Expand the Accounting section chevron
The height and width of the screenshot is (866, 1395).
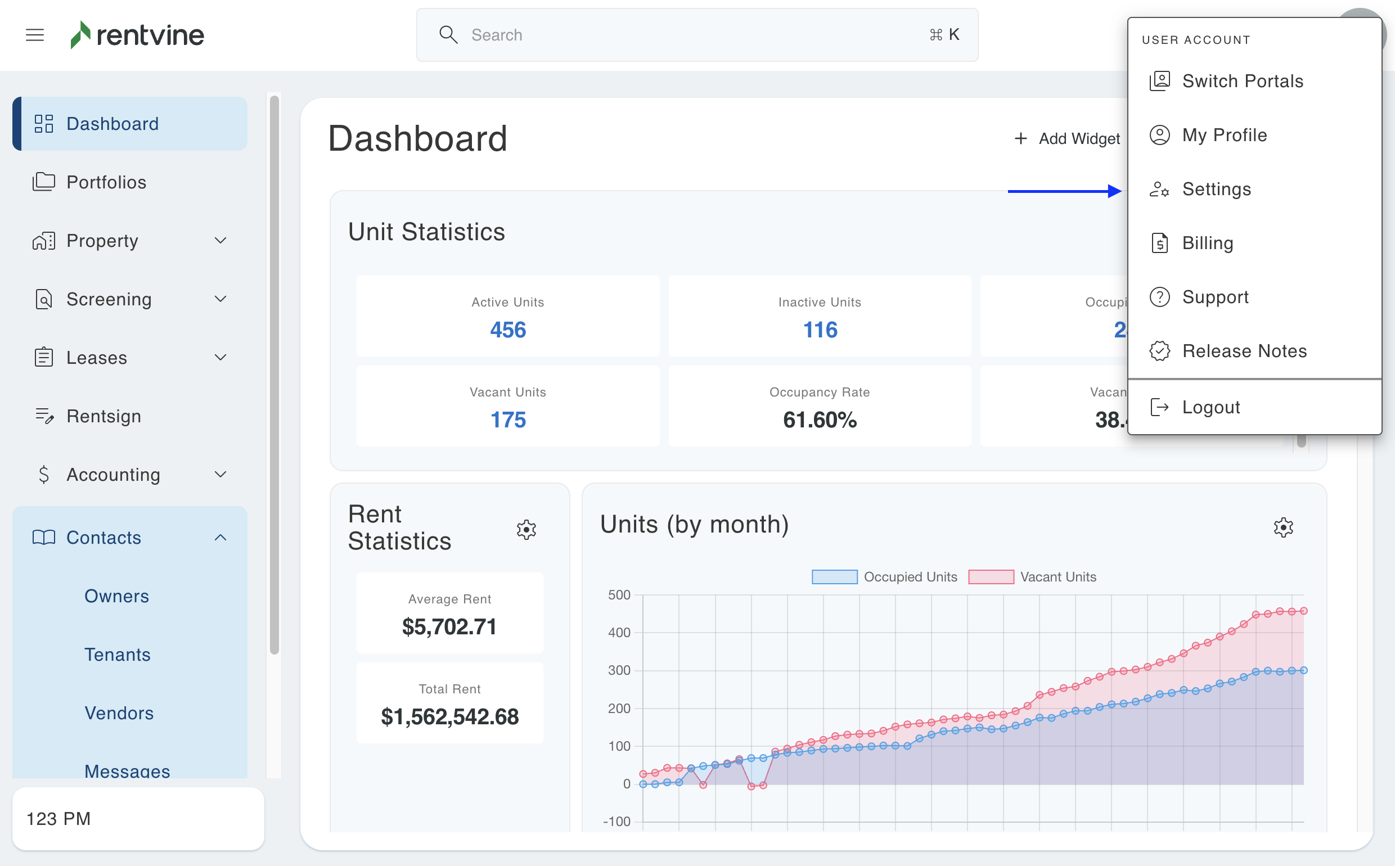point(220,474)
